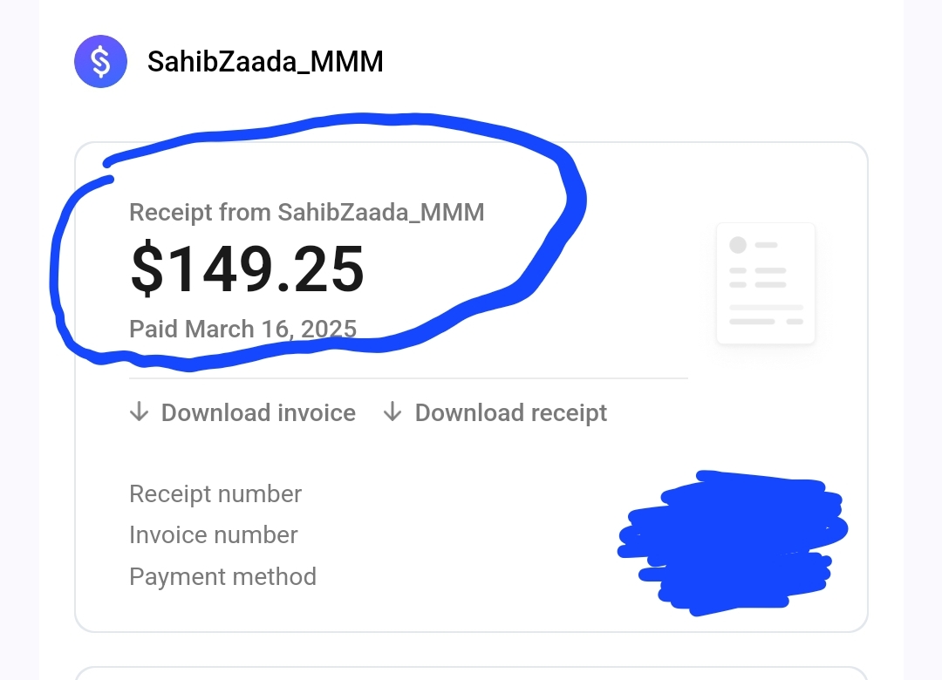Open the Download receipt link

pyautogui.click(x=495, y=412)
